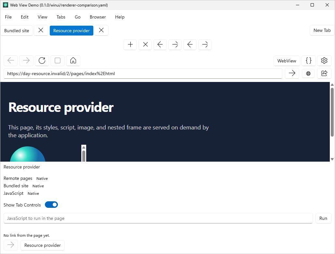This screenshot has width=335, height=254.
Task: Click the 'No link from the page yet.' text
Action: click(27, 235)
